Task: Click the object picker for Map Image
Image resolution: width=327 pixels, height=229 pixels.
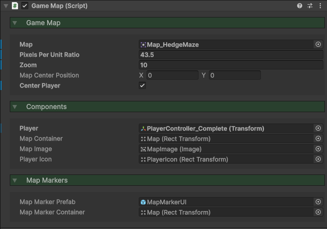Action: point(318,149)
